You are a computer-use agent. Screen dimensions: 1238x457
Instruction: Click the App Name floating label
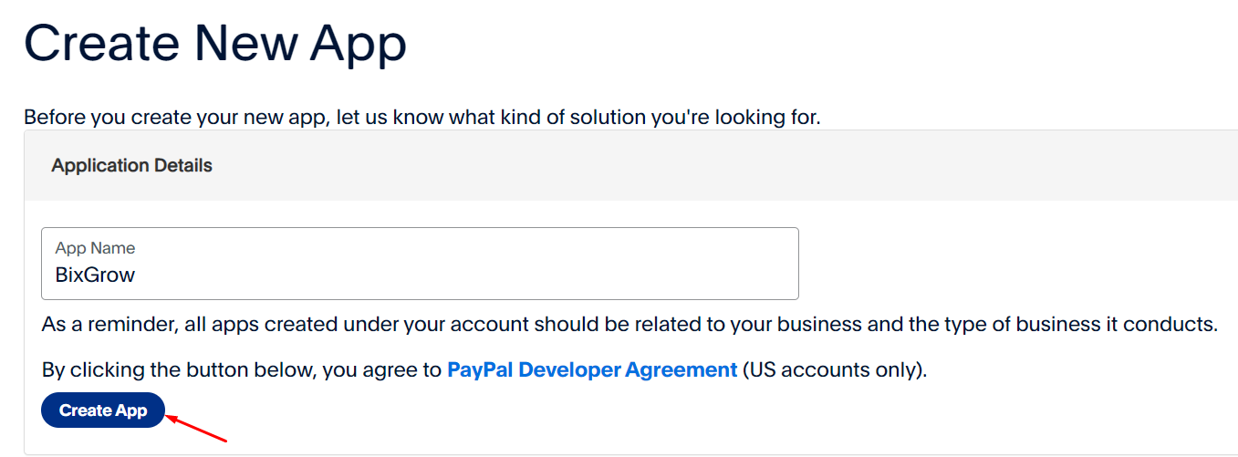click(x=95, y=248)
